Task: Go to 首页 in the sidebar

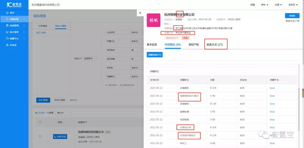Action: (x=12, y=13)
